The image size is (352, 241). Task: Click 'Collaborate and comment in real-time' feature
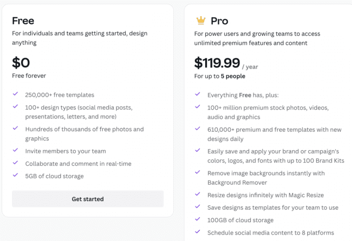coord(78,164)
